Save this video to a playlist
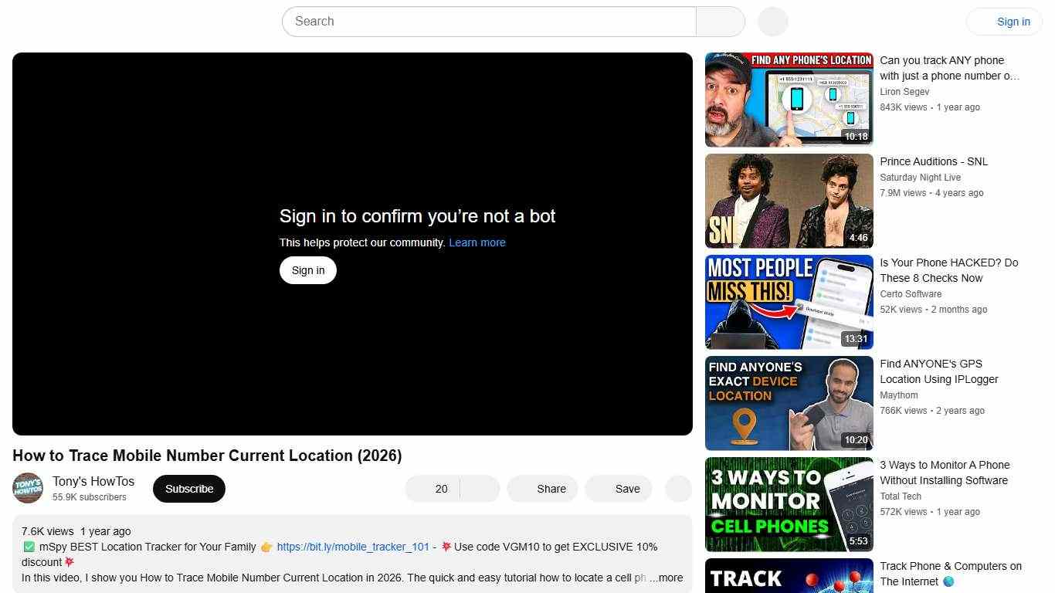Image resolution: width=1055 pixels, height=593 pixels. coord(618,488)
